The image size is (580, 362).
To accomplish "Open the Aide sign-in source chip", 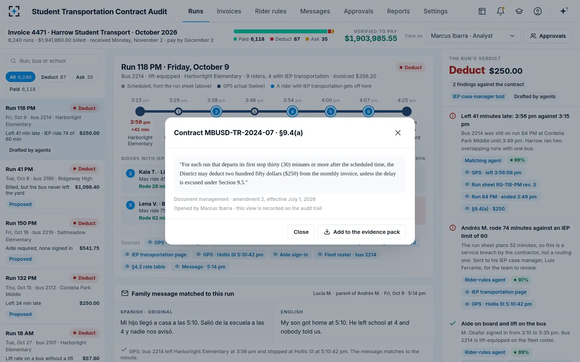I will tap(290, 255).
